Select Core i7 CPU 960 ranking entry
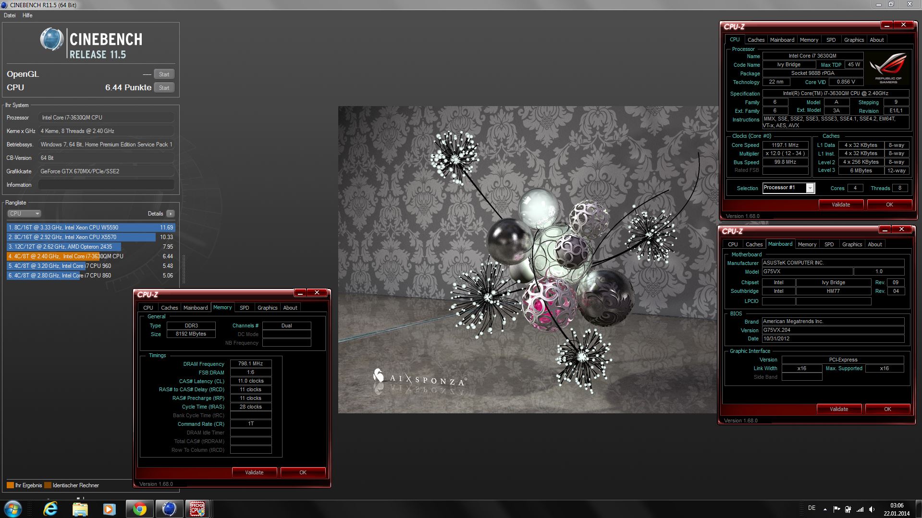 91,266
